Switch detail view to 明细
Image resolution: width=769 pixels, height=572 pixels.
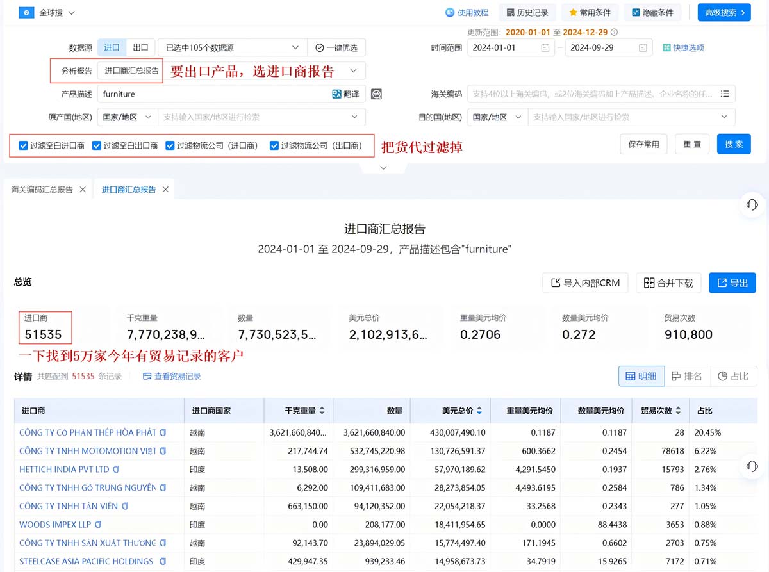tap(641, 376)
